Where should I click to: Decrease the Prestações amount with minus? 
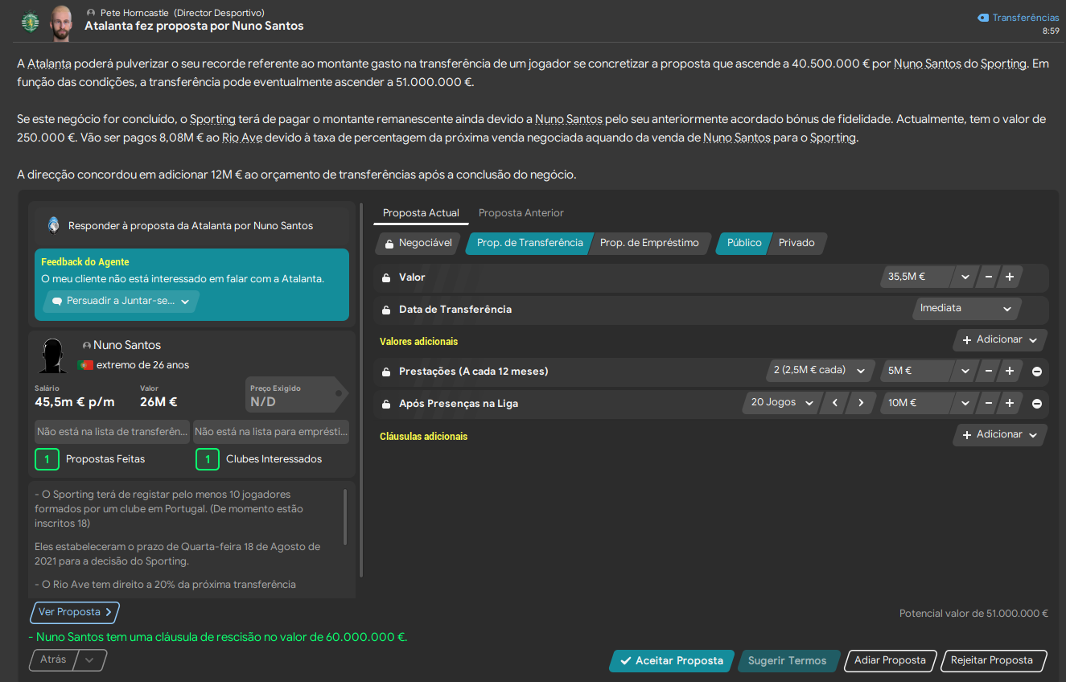[x=989, y=372]
